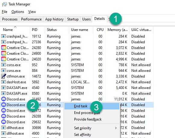The height and width of the screenshot is (138, 175).
Task: Sort by the Status column header
Action: coord(57,30)
